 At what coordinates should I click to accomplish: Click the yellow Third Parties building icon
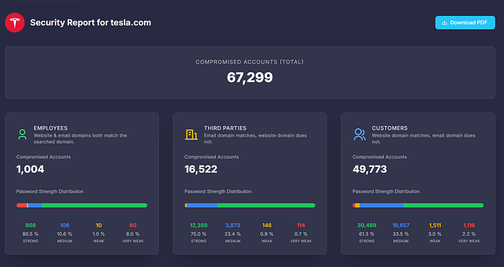[x=192, y=135]
